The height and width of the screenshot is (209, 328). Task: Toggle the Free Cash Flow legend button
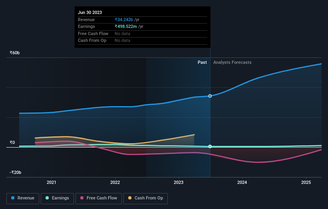[x=99, y=198]
